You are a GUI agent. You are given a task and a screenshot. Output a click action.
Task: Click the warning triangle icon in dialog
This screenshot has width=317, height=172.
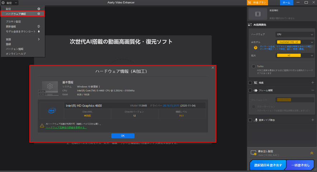[42, 126]
